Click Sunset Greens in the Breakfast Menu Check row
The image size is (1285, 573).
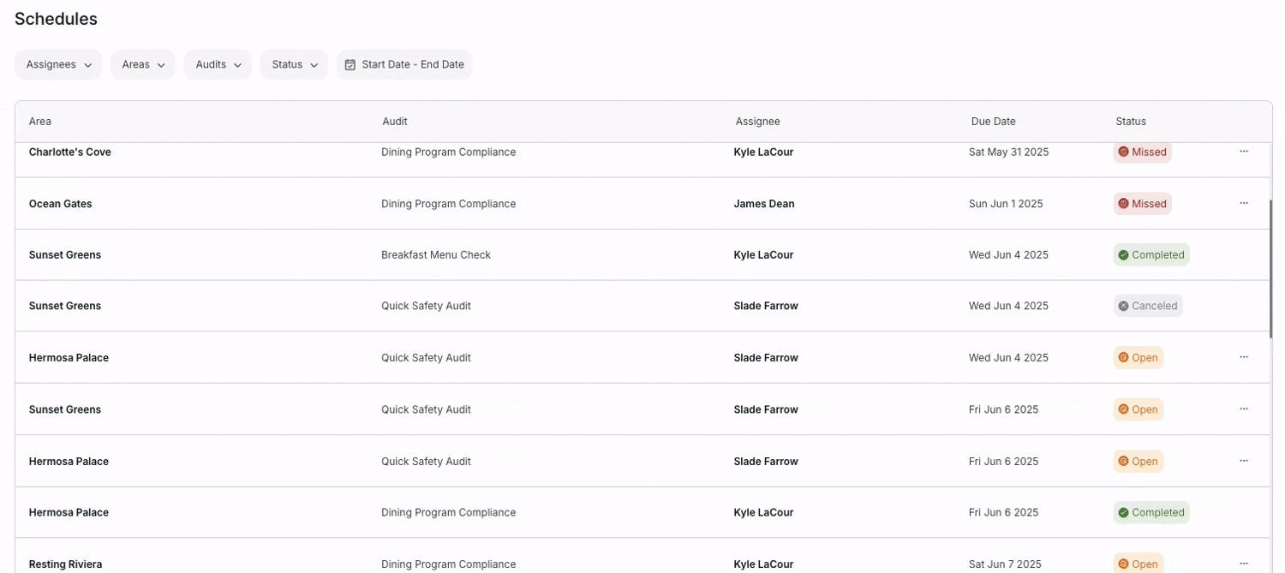65,254
